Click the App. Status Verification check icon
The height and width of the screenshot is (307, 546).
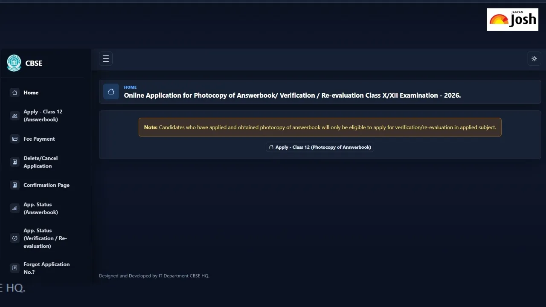[x=15, y=238]
